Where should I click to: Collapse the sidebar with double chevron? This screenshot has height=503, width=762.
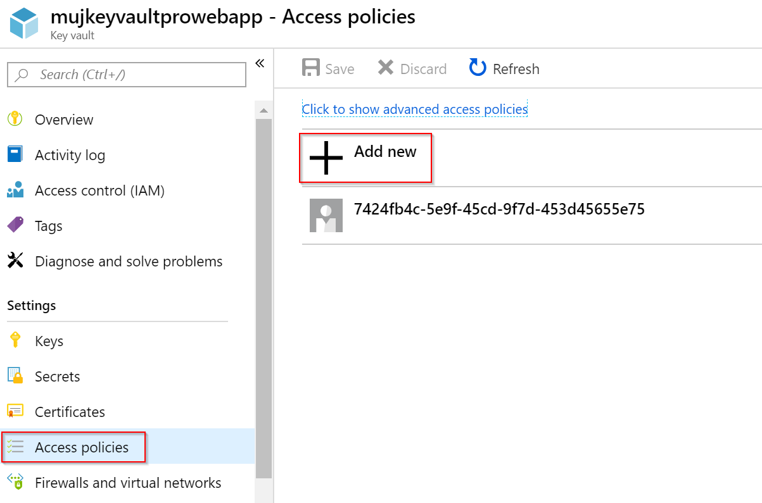pyautogui.click(x=260, y=63)
